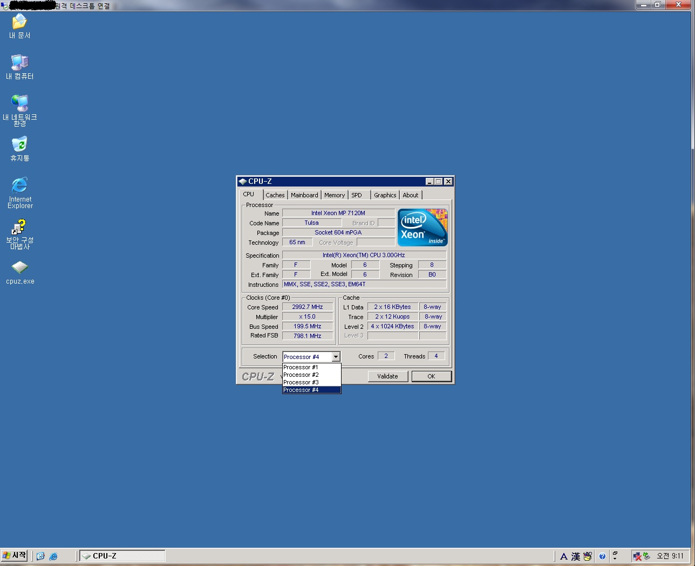Click the Instructions field MMX, SSE, SSE2
Image resolution: width=695 pixels, height=566 pixels.
(364, 284)
